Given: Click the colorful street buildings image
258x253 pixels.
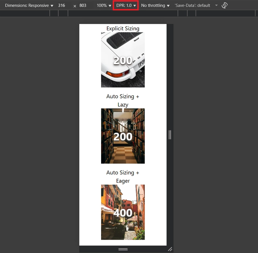Looking at the screenshot, I should [123, 212].
